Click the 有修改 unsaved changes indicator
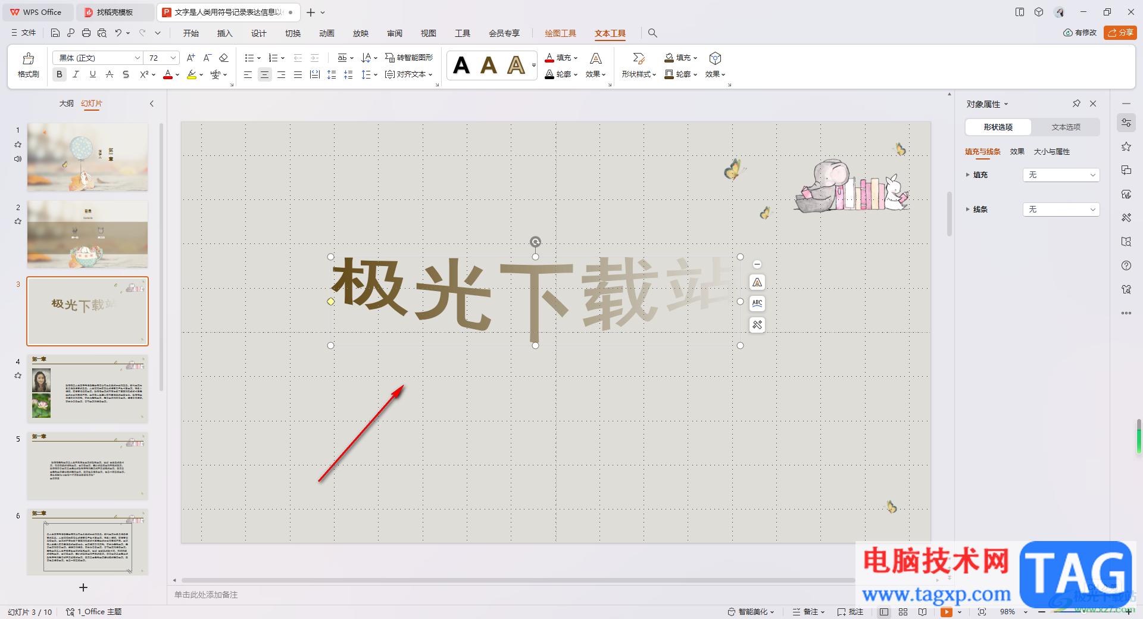 pyautogui.click(x=1080, y=33)
